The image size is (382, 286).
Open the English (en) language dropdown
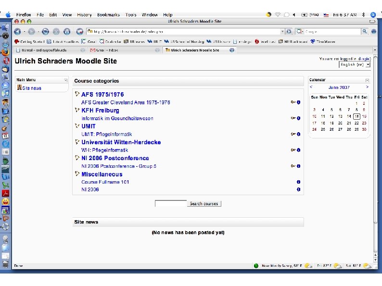[355, 65]
